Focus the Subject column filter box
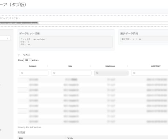This screenshot has height=139, width=168. point(34,73)
